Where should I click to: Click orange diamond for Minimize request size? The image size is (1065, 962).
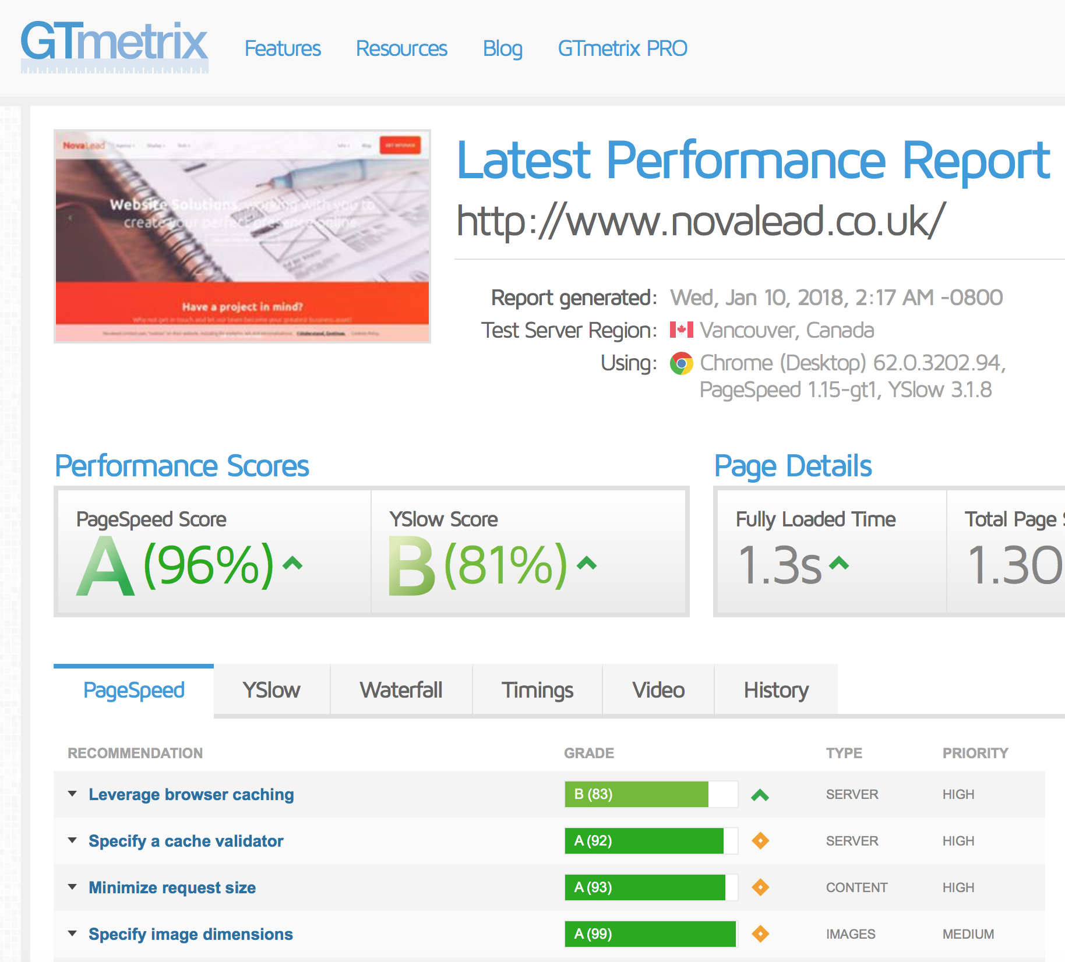[760, 887]
